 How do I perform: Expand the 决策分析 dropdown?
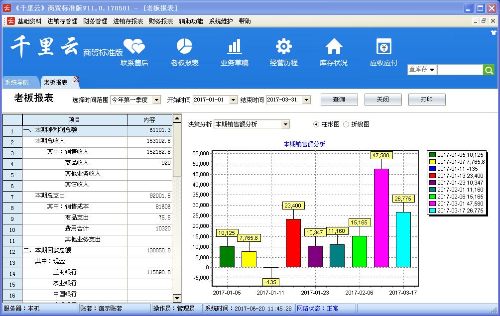tap(285, 124)
